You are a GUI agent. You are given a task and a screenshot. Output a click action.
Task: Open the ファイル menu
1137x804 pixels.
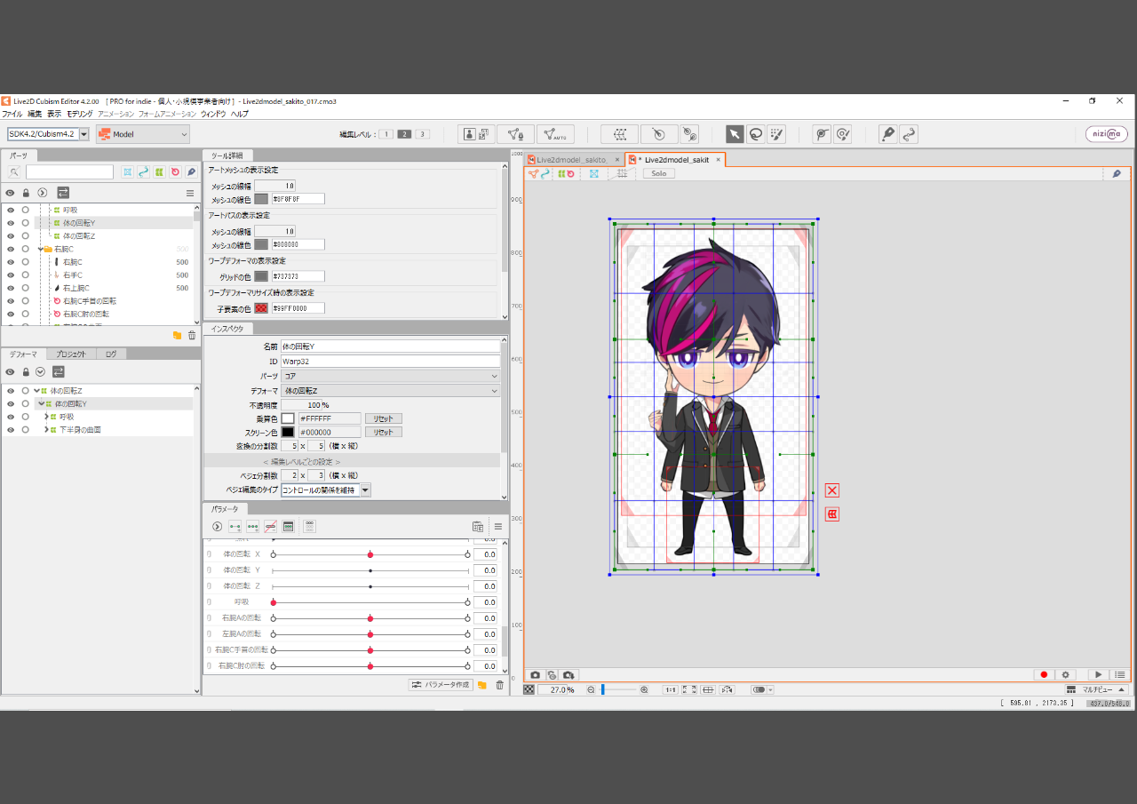click(12, 114)
